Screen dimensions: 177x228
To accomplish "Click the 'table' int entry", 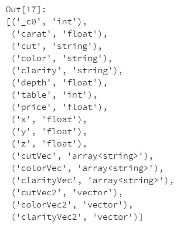I will (54, 95).
